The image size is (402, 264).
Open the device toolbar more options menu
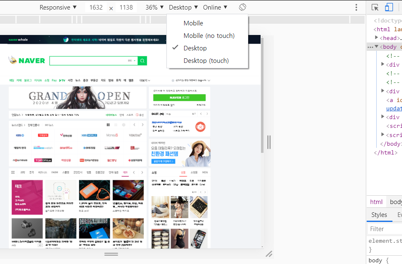pyautogui.click(x=356, y=7)
